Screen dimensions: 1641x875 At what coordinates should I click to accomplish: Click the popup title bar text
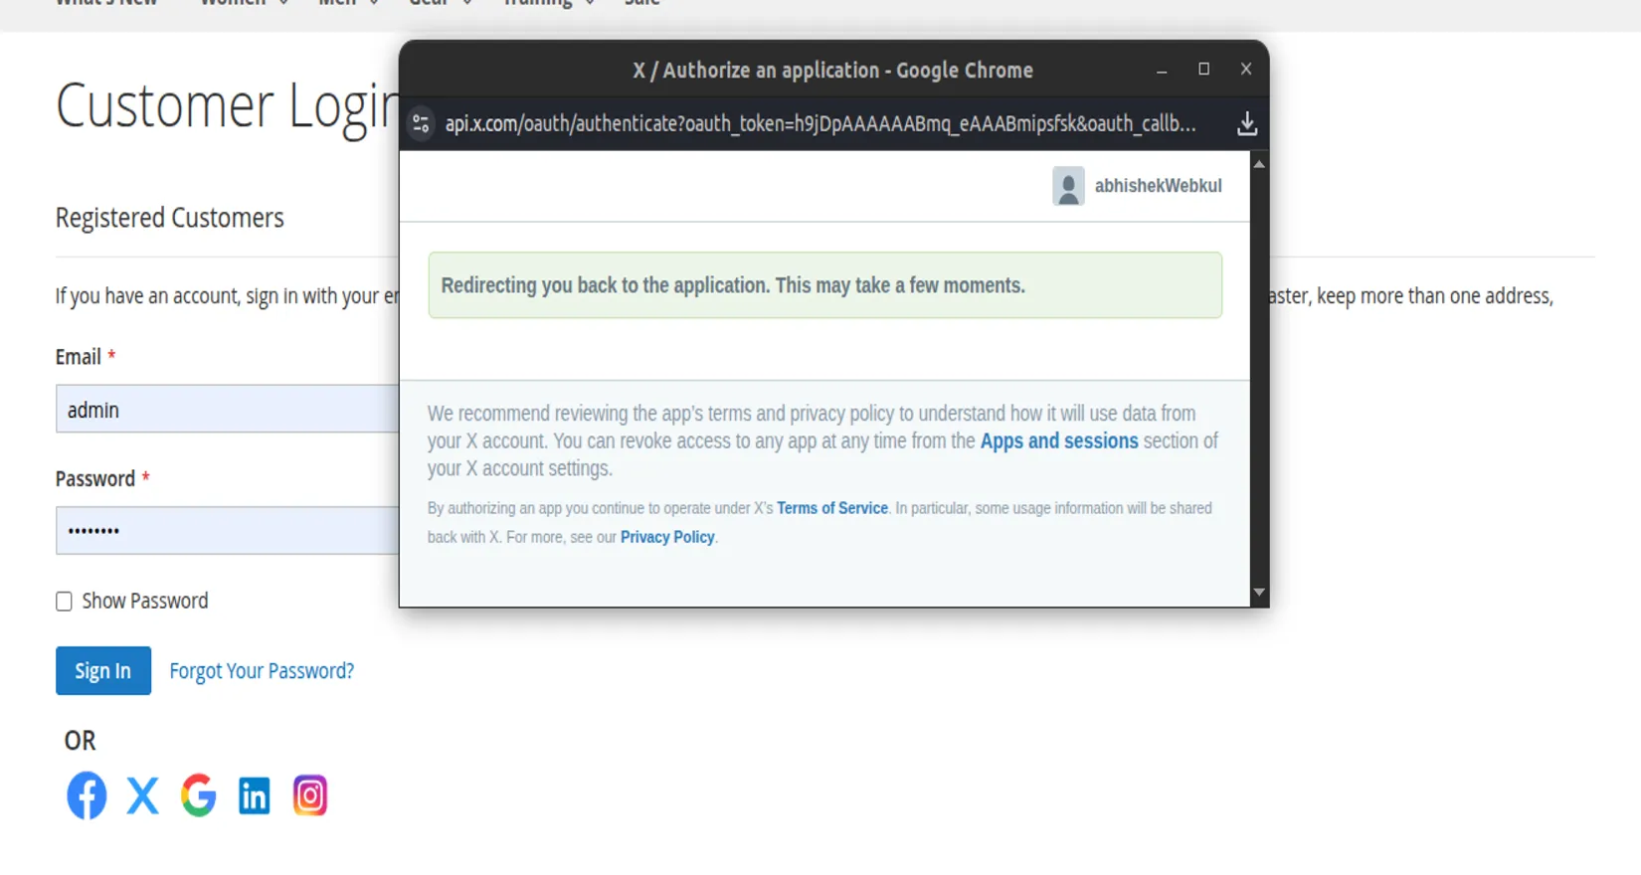tap(833, 71)
